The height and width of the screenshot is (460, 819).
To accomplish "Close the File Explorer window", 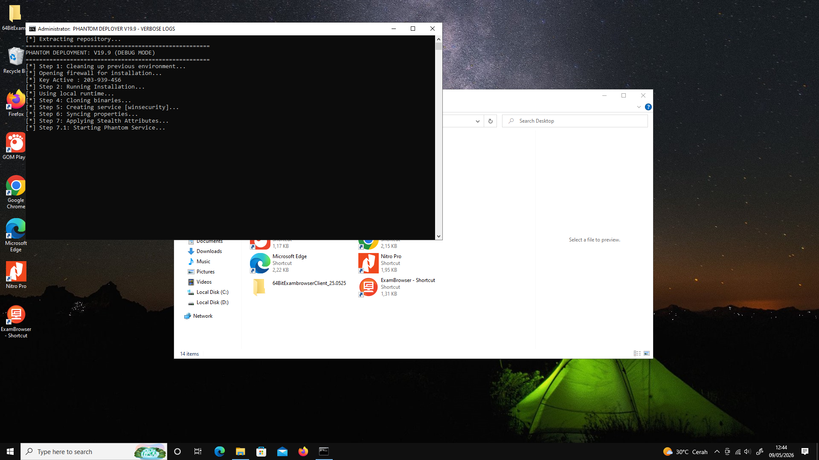I will pyautogui.click(x=643, y=95).
